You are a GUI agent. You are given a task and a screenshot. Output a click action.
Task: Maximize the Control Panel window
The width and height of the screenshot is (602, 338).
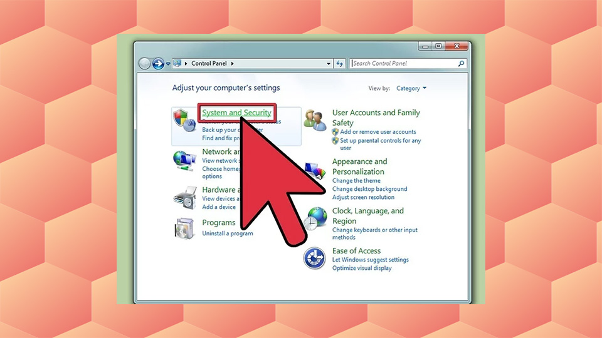pos(438,46)
